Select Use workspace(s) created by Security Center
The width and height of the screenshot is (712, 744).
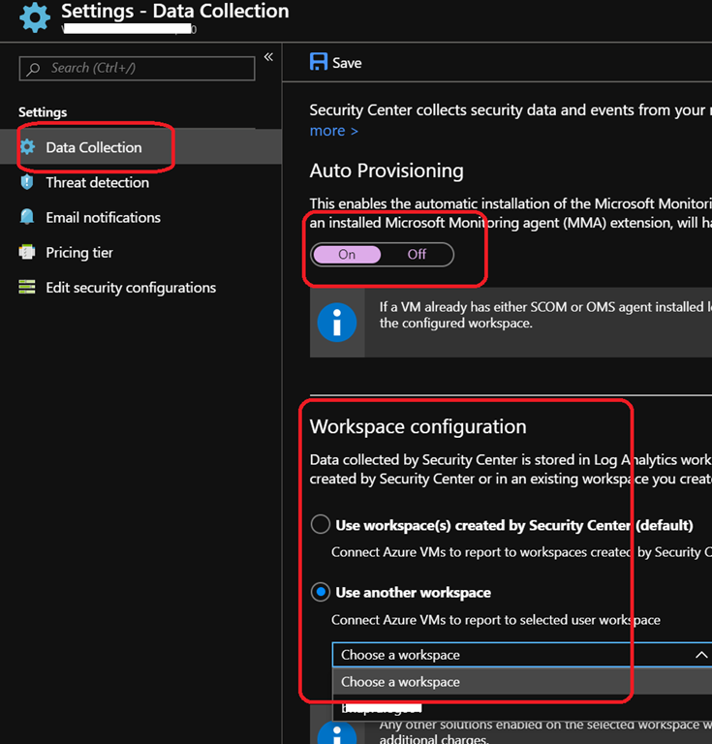click(x=321, y=525)
